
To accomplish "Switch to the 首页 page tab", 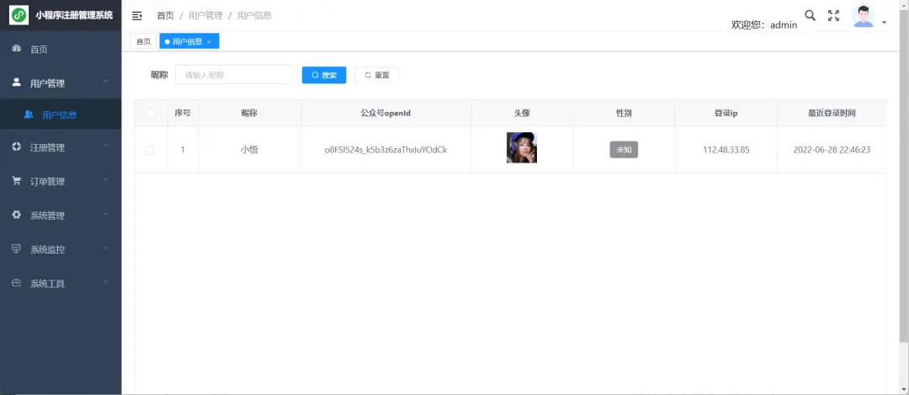I will click(x=143, y=41).
